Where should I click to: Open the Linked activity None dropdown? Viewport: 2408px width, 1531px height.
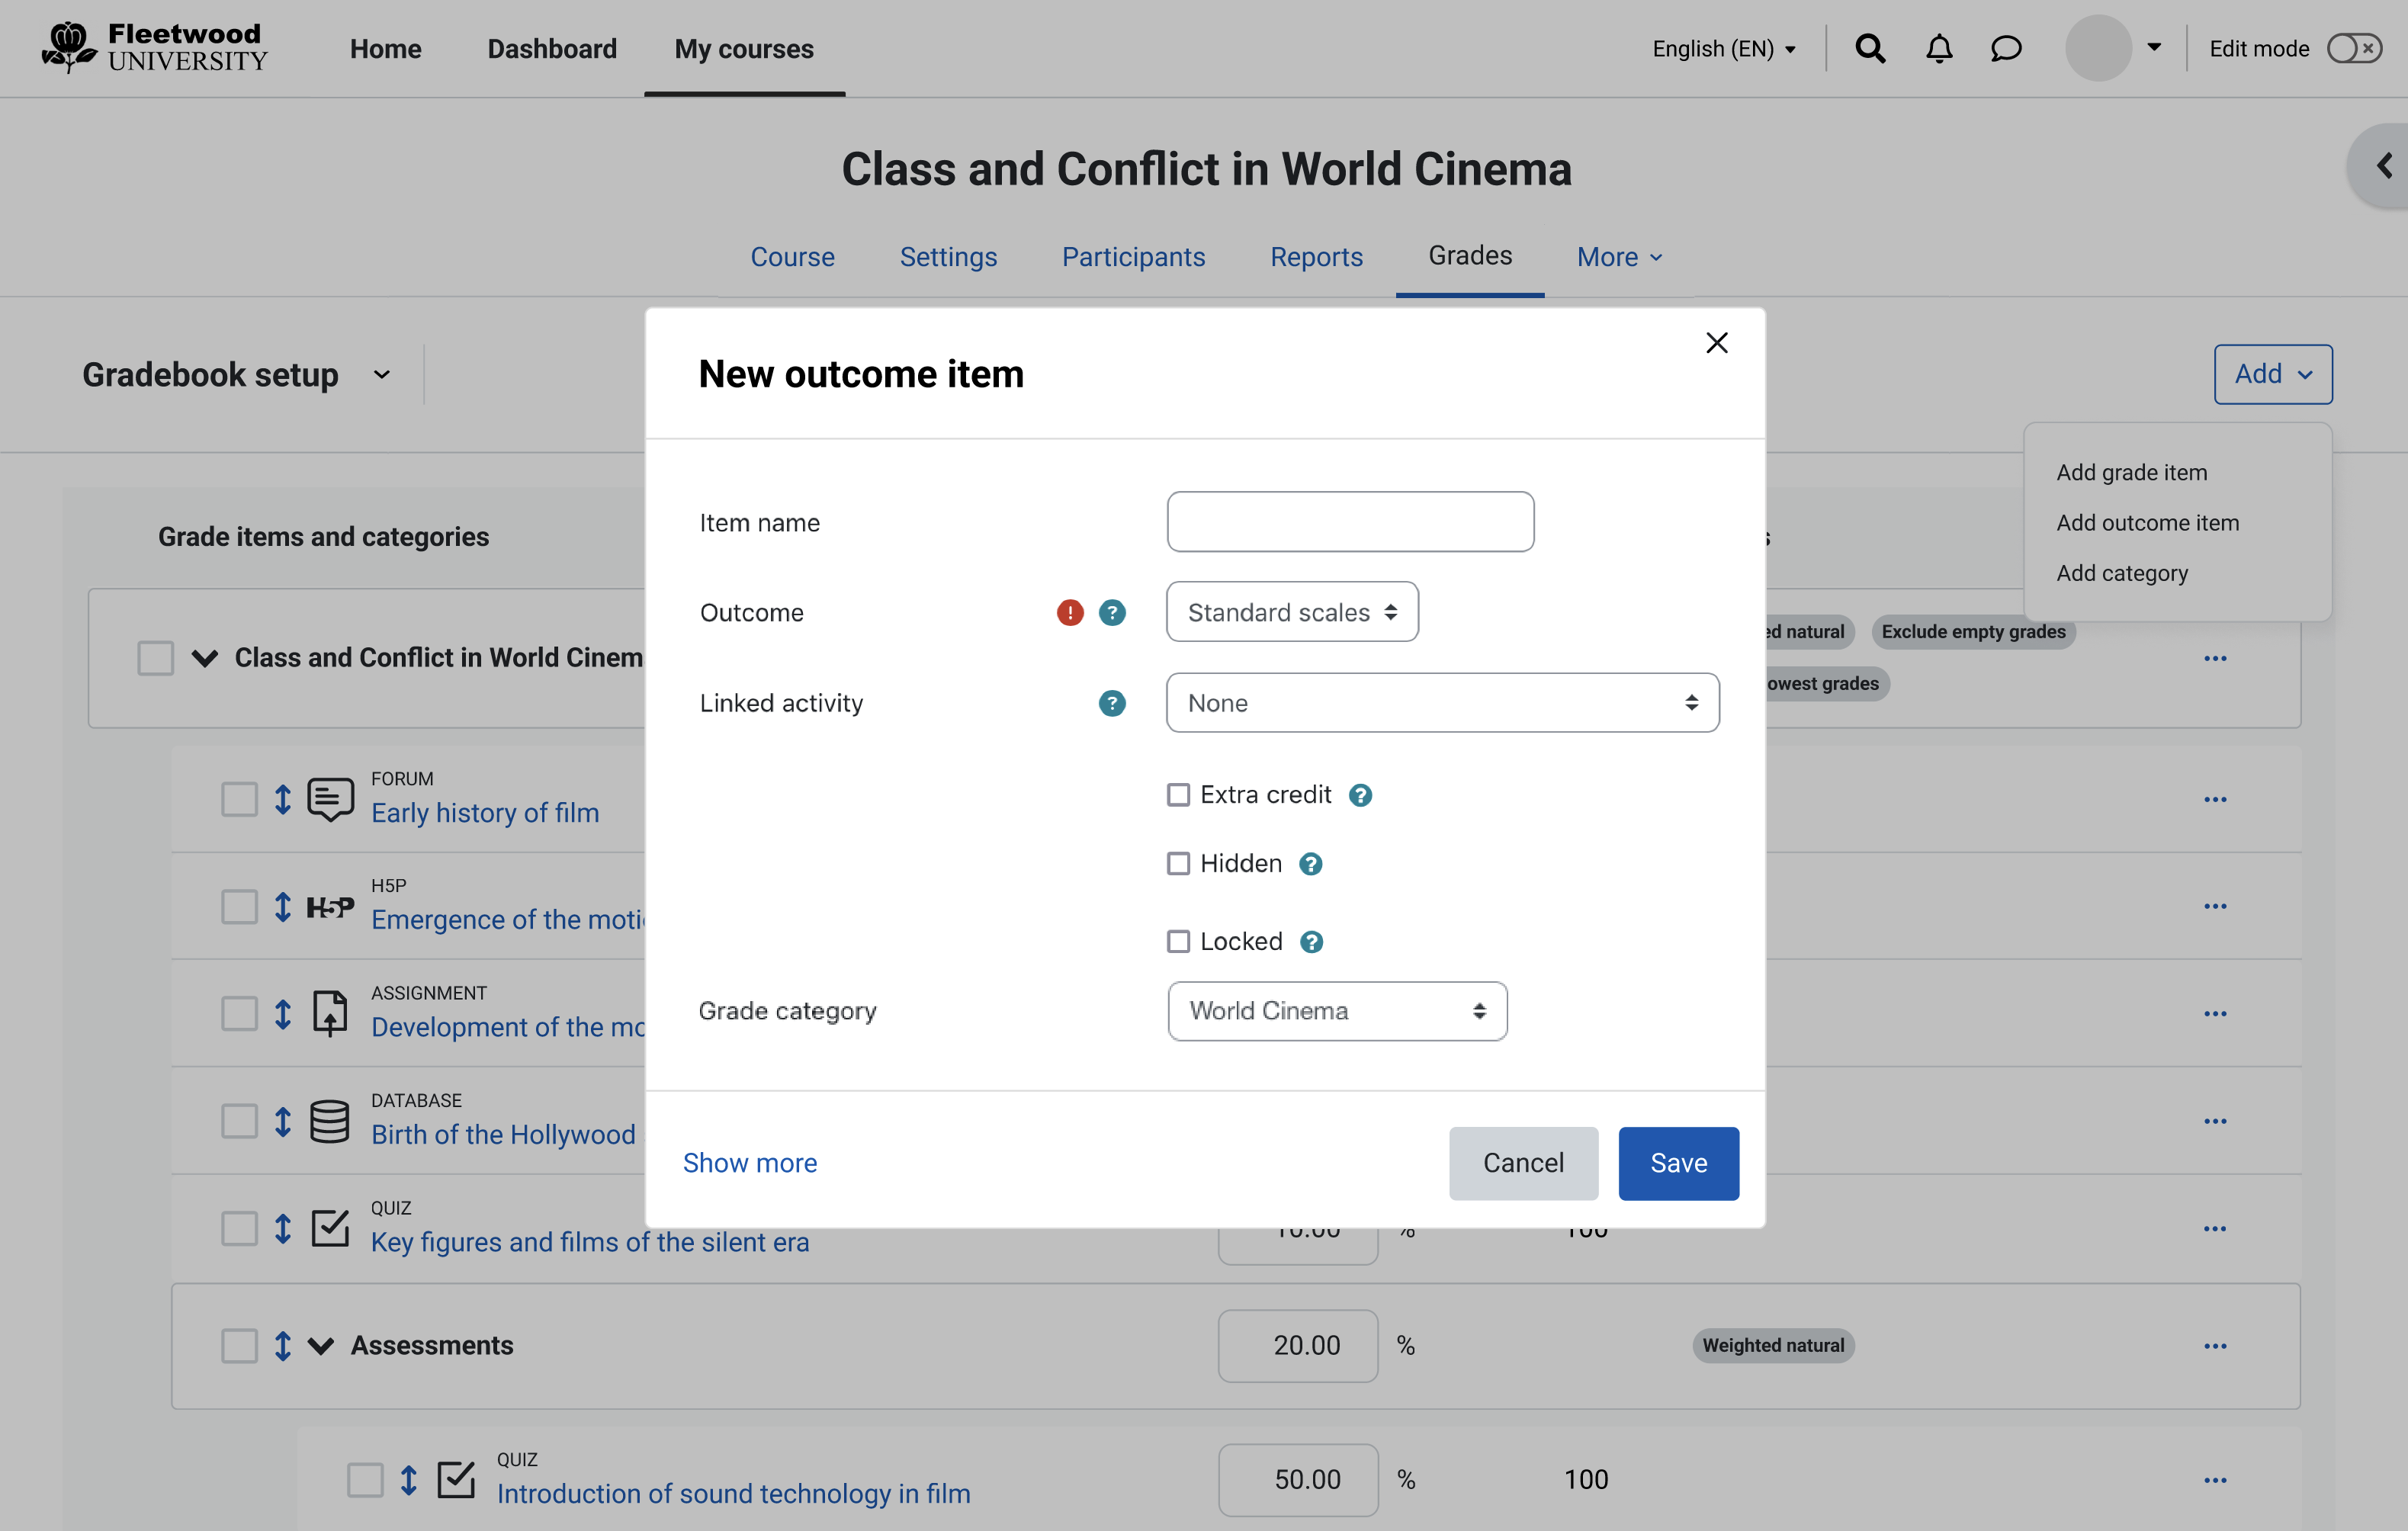[1442, 703]
